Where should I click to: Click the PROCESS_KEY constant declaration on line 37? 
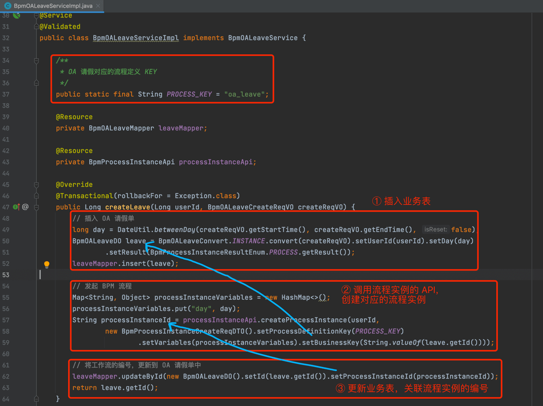pos(189,94)
